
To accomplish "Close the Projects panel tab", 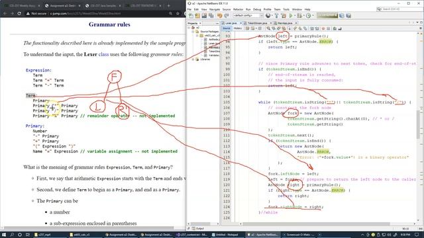I will pyautogui.click(x=200, y=23).
